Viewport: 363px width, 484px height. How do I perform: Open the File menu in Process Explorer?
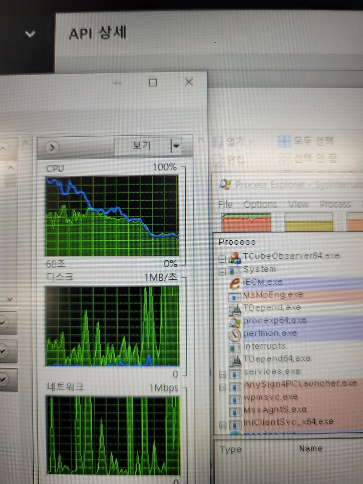(x=225, y=205)
